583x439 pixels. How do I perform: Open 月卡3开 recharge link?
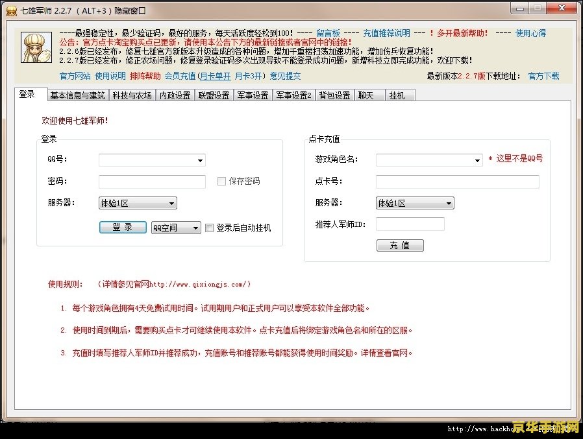tap(248, 76)
